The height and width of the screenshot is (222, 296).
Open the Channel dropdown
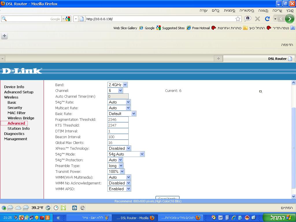click(115, 90)
